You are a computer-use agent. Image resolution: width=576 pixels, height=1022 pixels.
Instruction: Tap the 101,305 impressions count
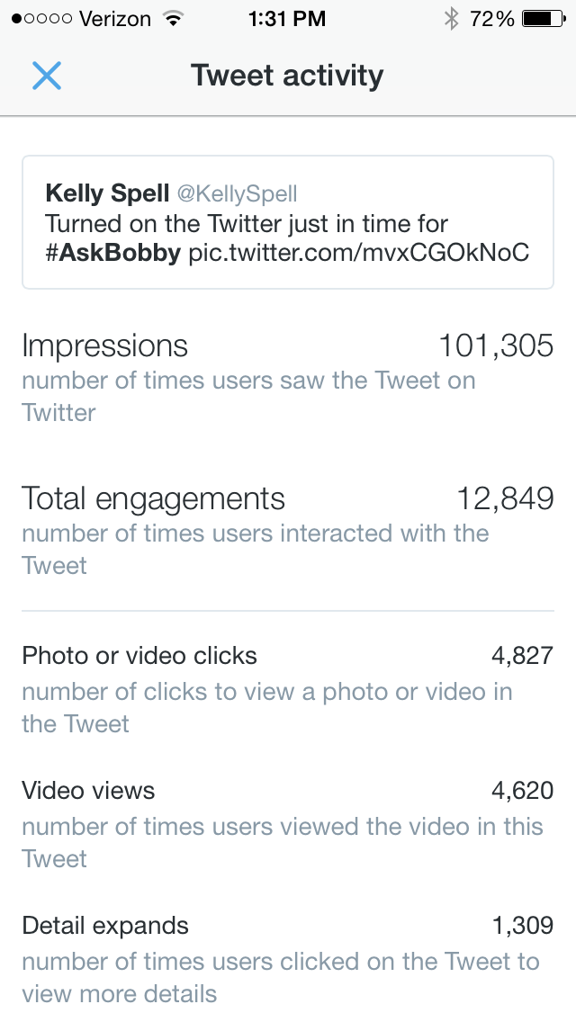point(496,345)
